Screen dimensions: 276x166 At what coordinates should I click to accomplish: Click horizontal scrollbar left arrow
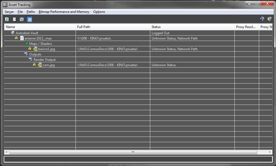(x=6, y=152)
